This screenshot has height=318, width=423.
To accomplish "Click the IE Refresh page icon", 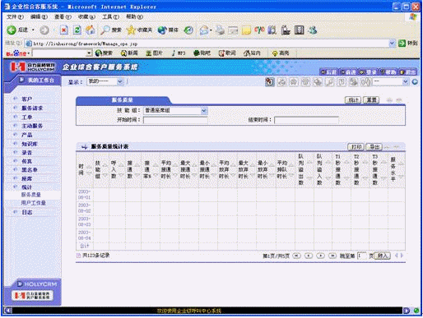I will (77, 30).
